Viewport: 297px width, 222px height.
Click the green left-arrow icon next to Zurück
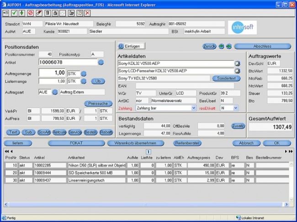[x=221, y=46]
